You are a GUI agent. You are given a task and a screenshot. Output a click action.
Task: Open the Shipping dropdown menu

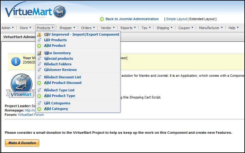(x=164, y=28)
